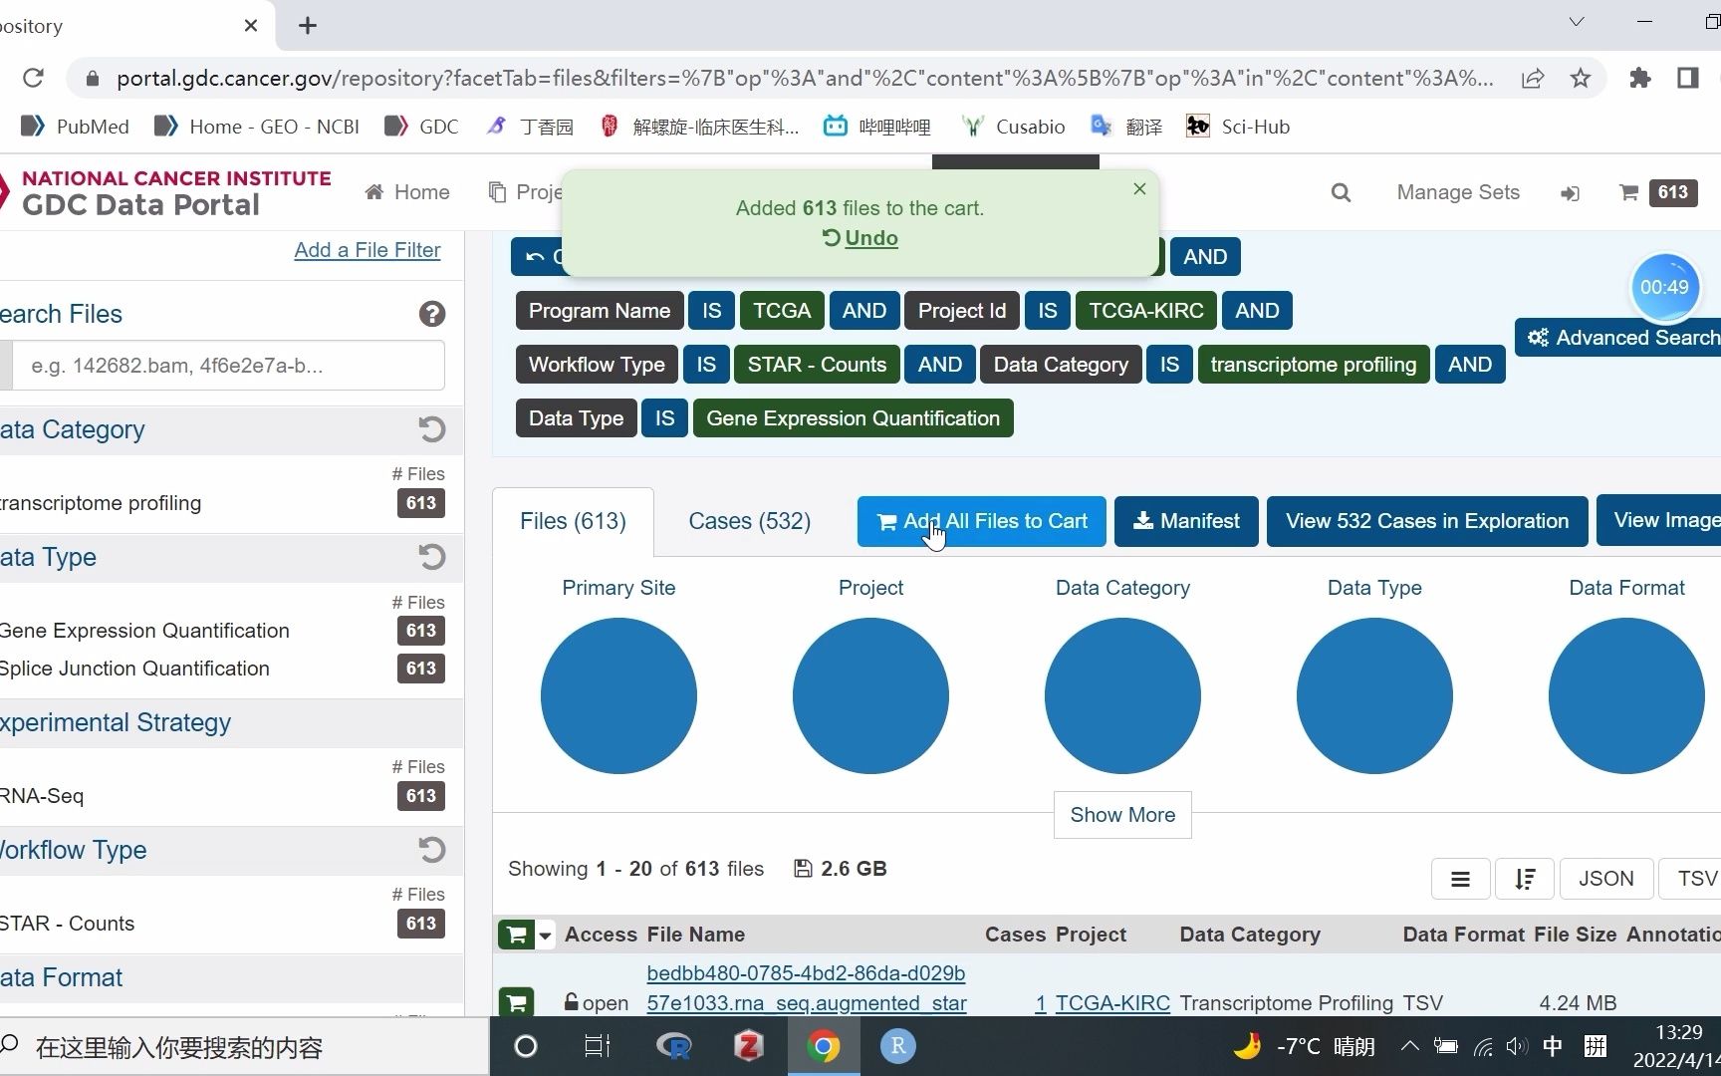The height and width of the screenshot is (1076, 1721).
Task: Open Search Files help question mark
Action: pos(432,314)
